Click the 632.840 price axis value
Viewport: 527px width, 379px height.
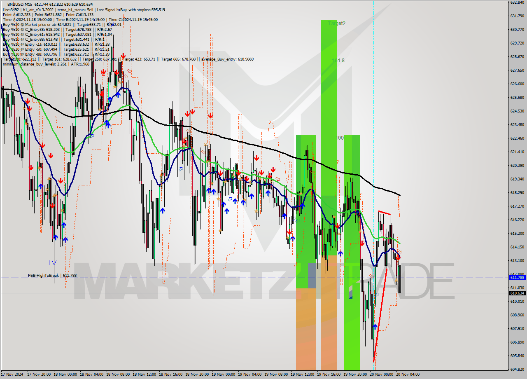(x=517, y=2)
